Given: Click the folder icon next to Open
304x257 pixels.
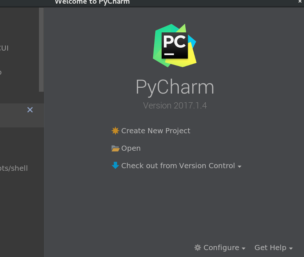Looking at the screenshot, I should [115, 148].
